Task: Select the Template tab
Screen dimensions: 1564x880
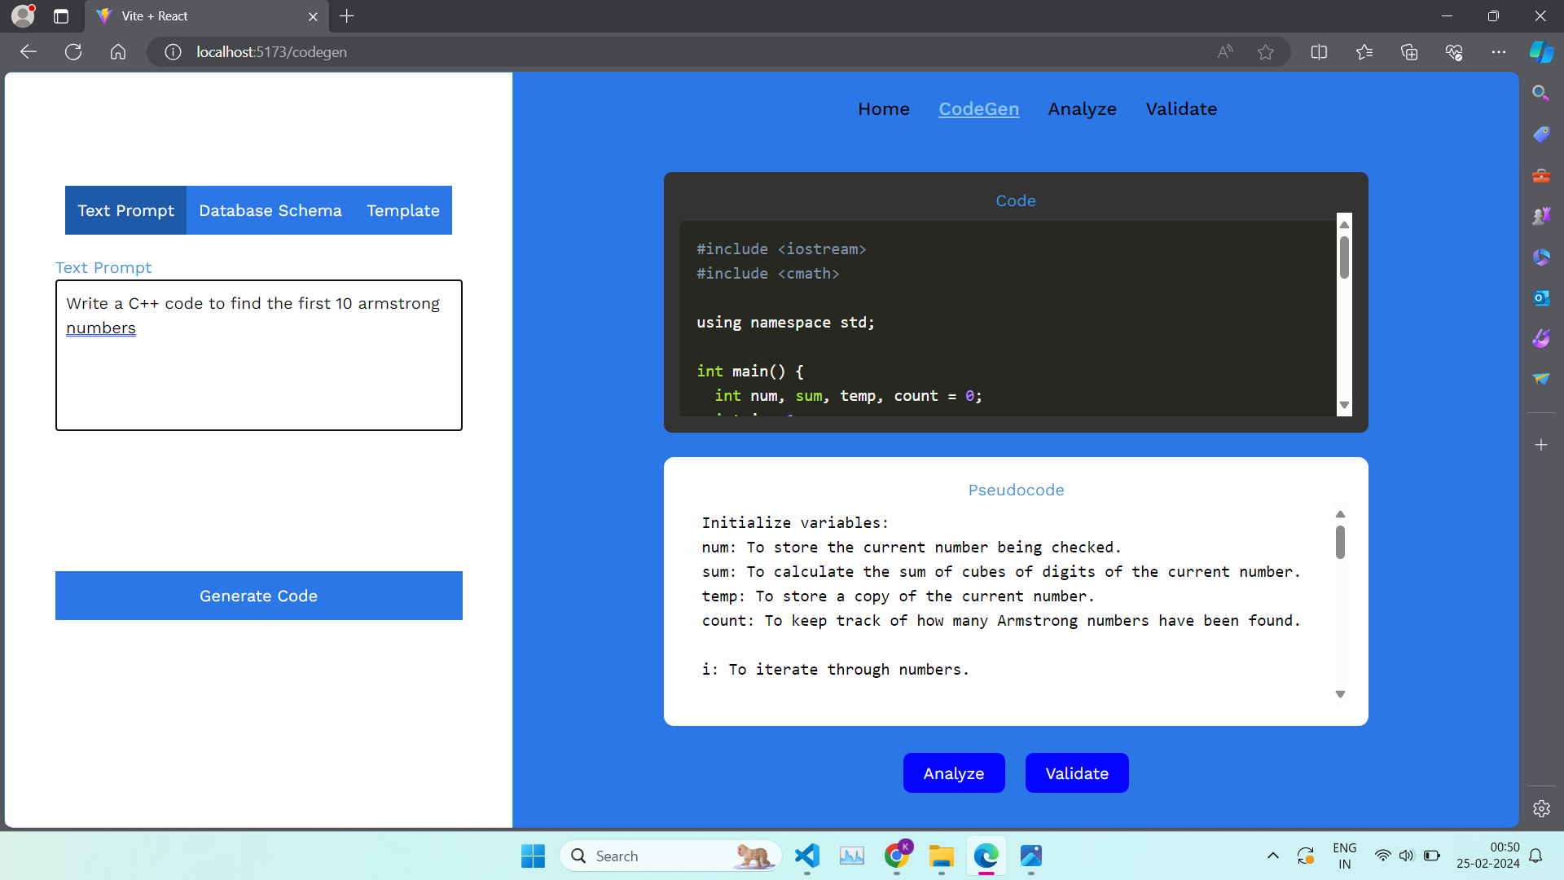Action: (x=402, y=210)
